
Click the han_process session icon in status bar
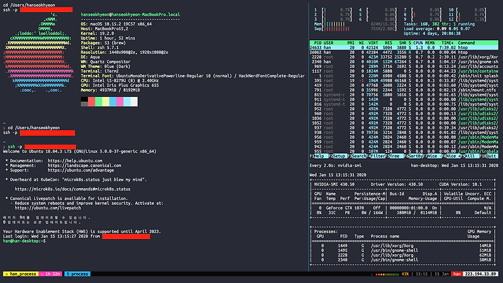pos(6,274)
